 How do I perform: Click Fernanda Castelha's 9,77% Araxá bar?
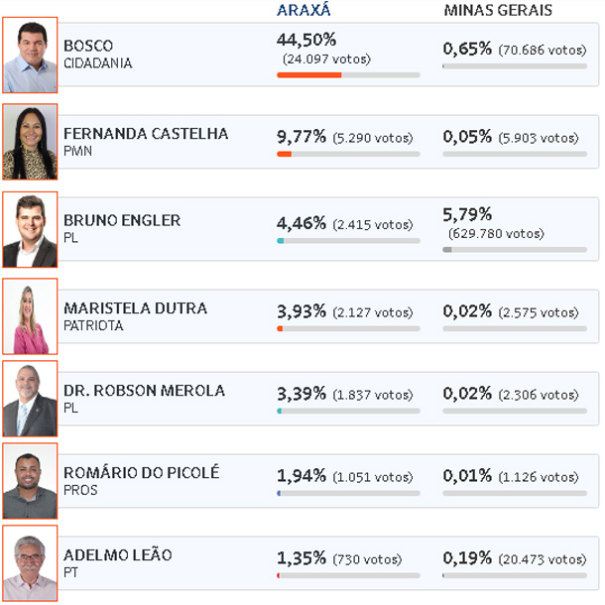348,155
